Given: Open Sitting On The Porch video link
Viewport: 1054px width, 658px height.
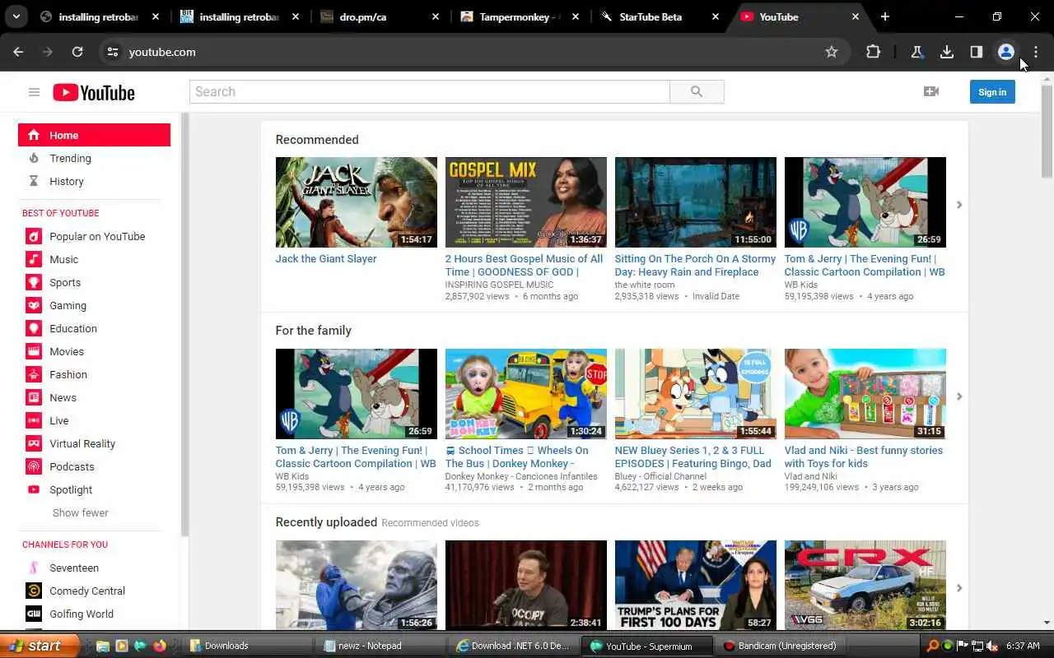Looking at the screenshot, I should pos(695,265).
